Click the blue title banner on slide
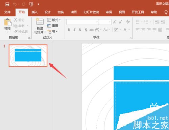 tap(141, 73)
